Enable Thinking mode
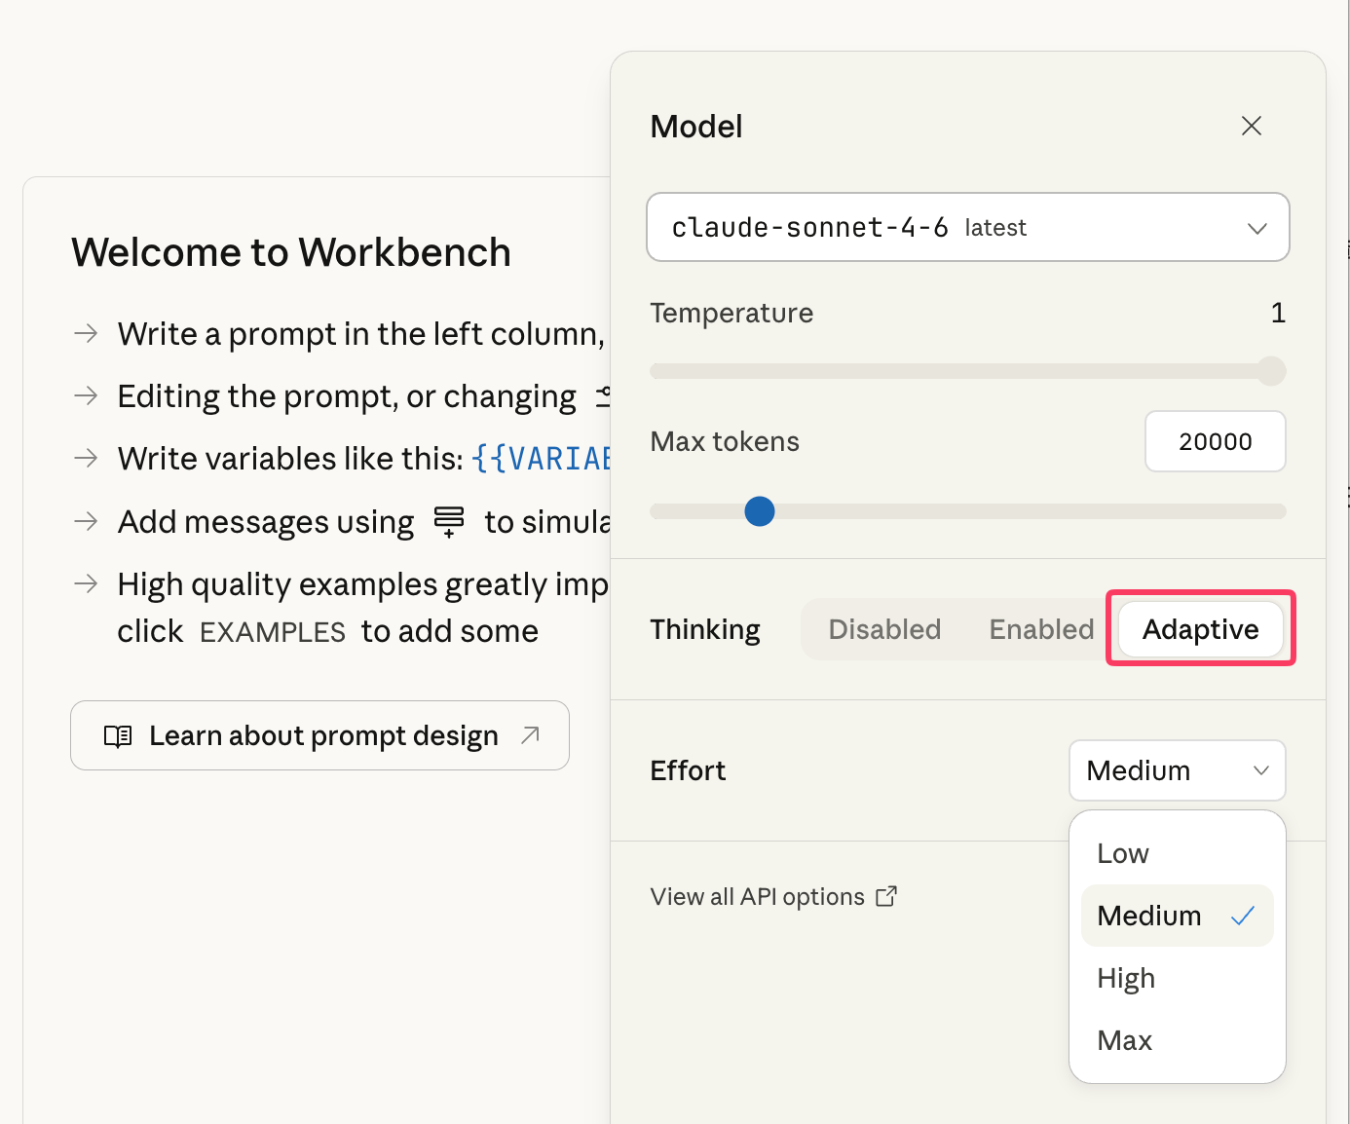 pos(1040,629)
